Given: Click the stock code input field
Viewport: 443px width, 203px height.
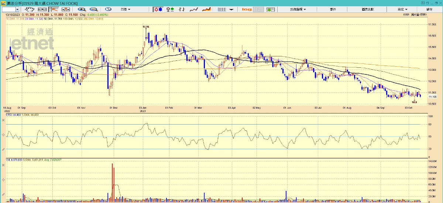Looking at the screenshot, I should pos(9,9).
